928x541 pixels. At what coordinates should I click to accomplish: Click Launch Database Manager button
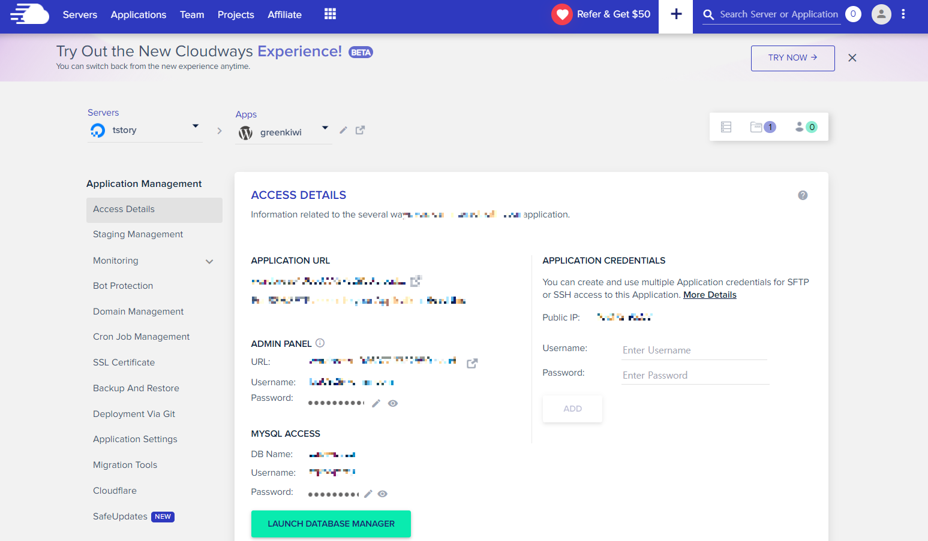331,524
